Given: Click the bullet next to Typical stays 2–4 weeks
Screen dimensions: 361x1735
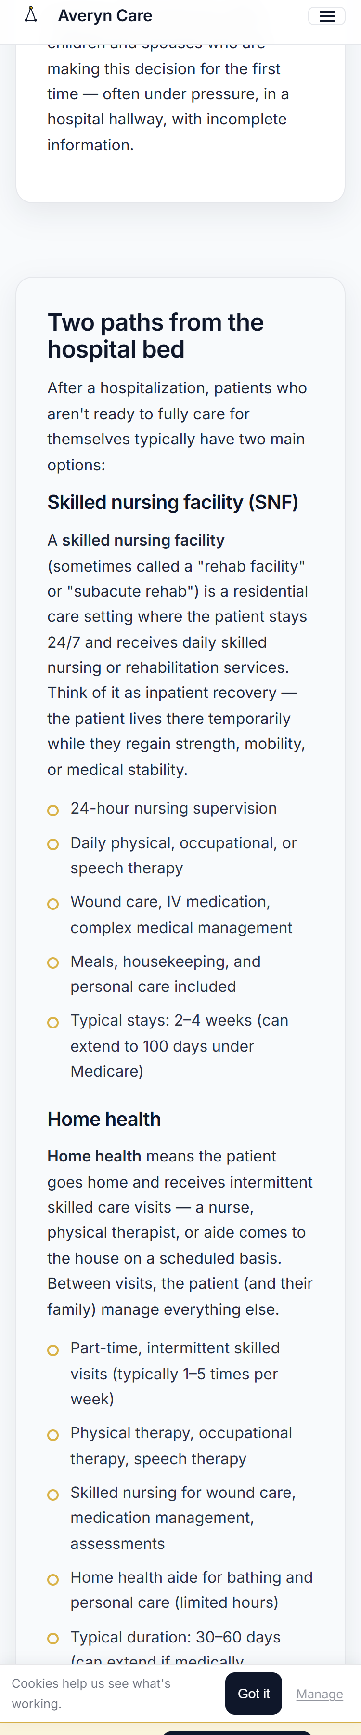Looking at the screenshot, I should (x=54, y=1022).
